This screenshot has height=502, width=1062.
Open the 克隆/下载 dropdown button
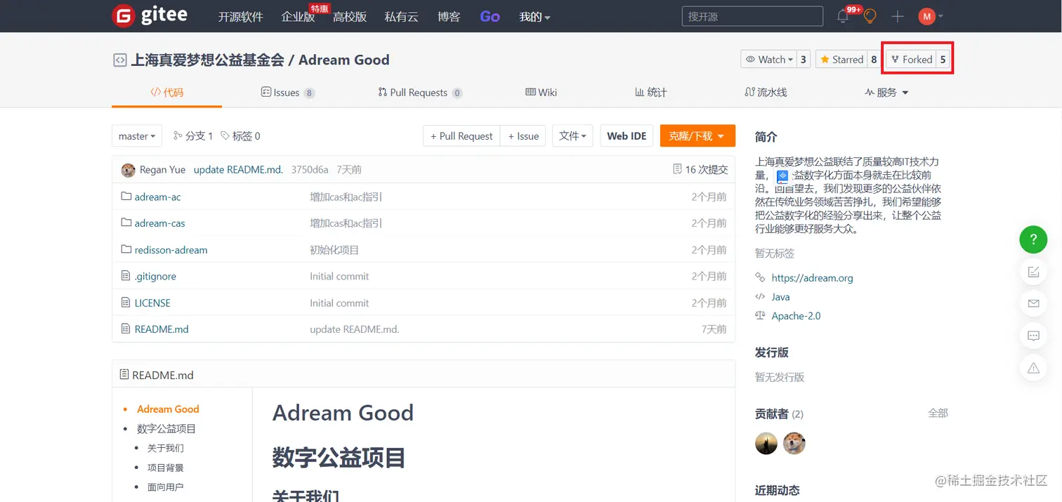click(x=697, y=136)
